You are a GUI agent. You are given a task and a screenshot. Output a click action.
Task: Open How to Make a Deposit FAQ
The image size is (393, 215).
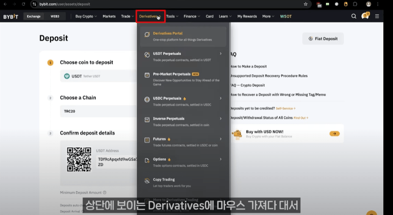pos(249,66)
